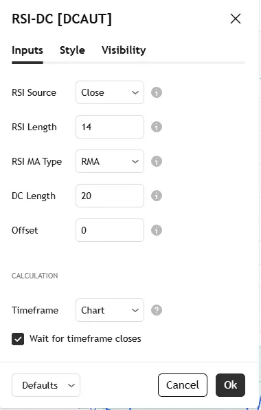This screenshot has height=410, width=261.
Task: Open the Timeframe Chart dropdown
Action: coord(110,310)
